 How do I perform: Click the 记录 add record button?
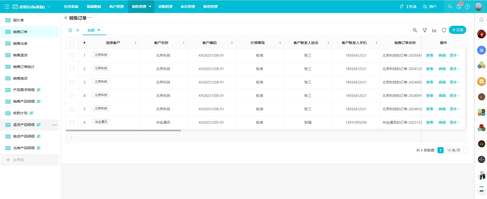[458, 30]
